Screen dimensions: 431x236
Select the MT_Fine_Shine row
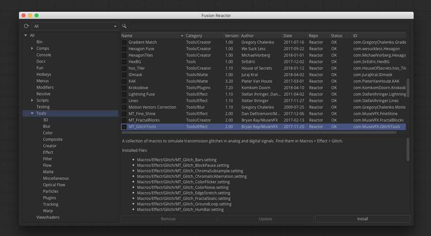(263, 114)
